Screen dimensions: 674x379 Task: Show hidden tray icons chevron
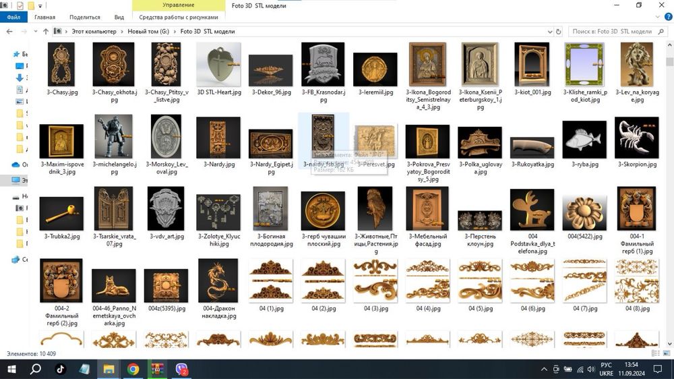pyautogui.click(x=544, y=369)
